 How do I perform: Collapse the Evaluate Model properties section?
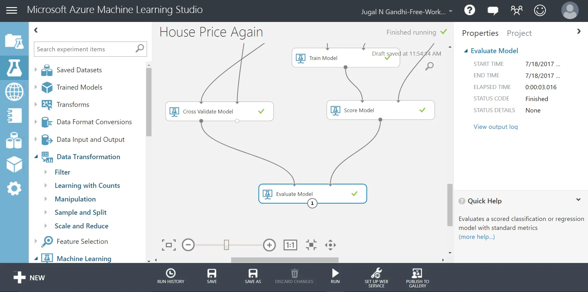tap(466, 51)
